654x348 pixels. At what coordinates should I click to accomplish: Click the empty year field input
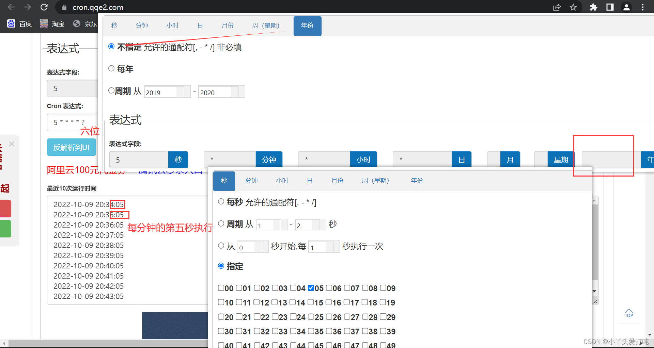(x=611, y=160)
